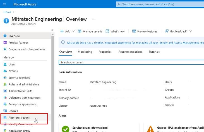204x132 pixels.
Task: Click the Search your tenant field
Action: pos(131,62)
